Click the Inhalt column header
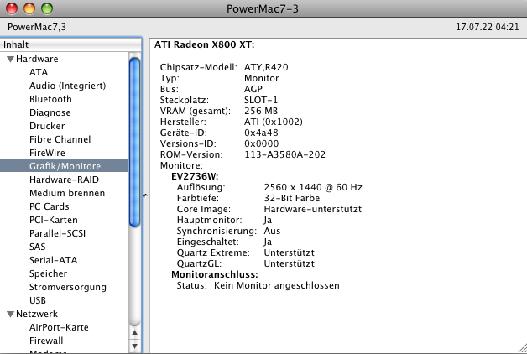This screenshot has width=527, height=354. pos(64,44)
